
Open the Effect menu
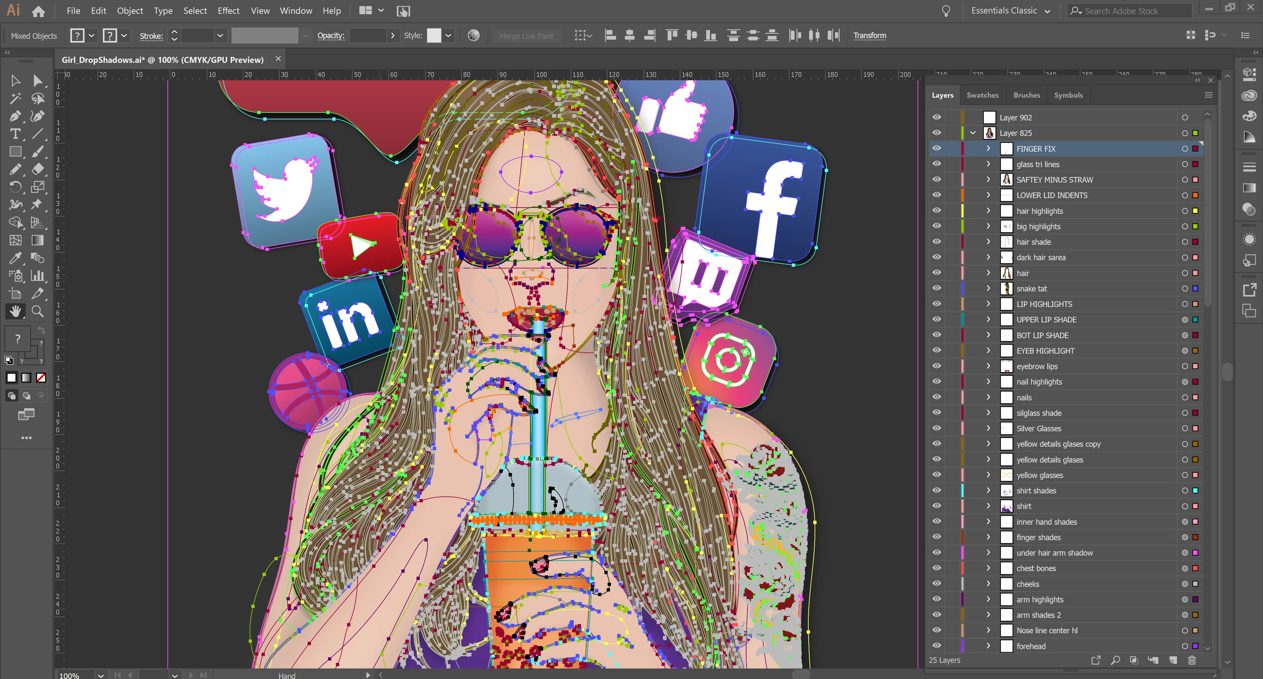(228, 11)
